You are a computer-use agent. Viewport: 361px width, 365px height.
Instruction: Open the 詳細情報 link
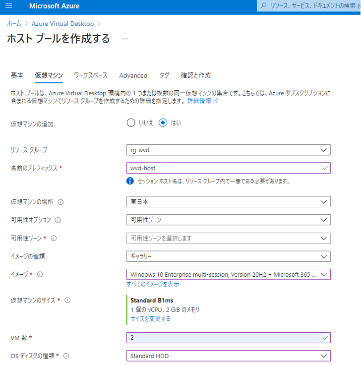(x=199, y=101)
